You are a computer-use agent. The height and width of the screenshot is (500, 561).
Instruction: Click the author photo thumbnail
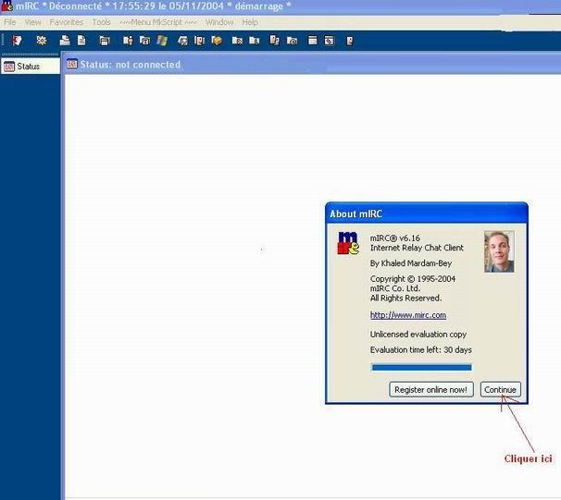point(499,251)
